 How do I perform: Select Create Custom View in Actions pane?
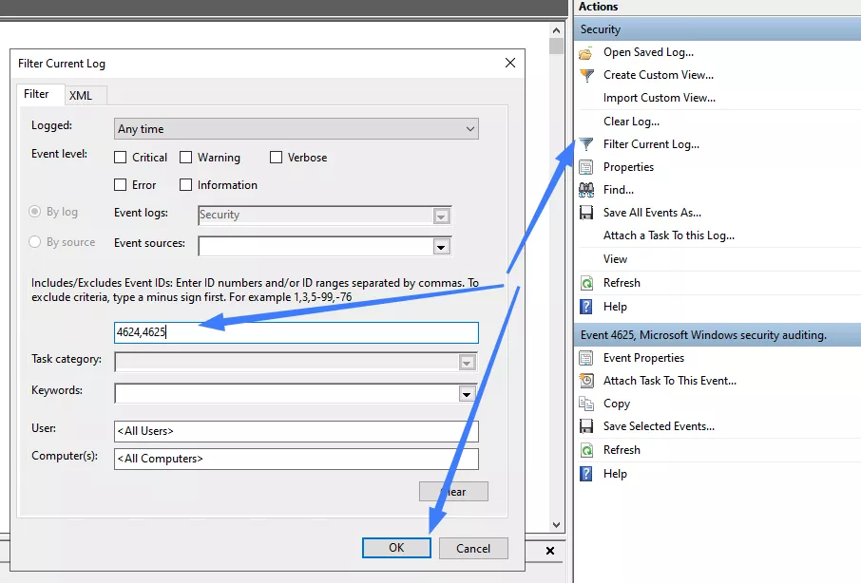pyautogui.click(x=659, y=75)
